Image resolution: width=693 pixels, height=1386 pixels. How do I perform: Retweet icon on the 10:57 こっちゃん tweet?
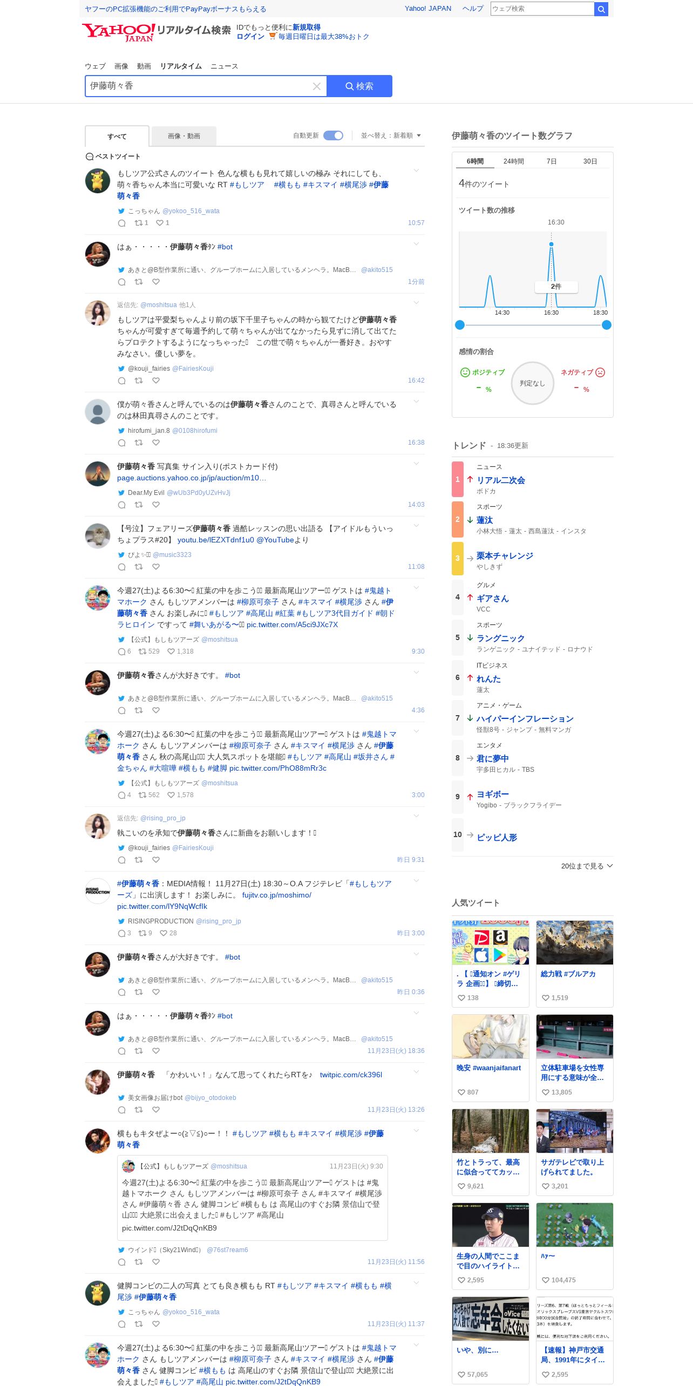[x=139, y=223]
